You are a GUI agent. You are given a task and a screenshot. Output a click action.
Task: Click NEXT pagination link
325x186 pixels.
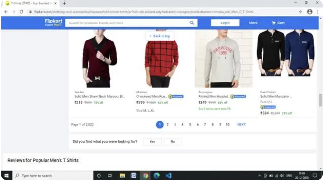(241, 124)
